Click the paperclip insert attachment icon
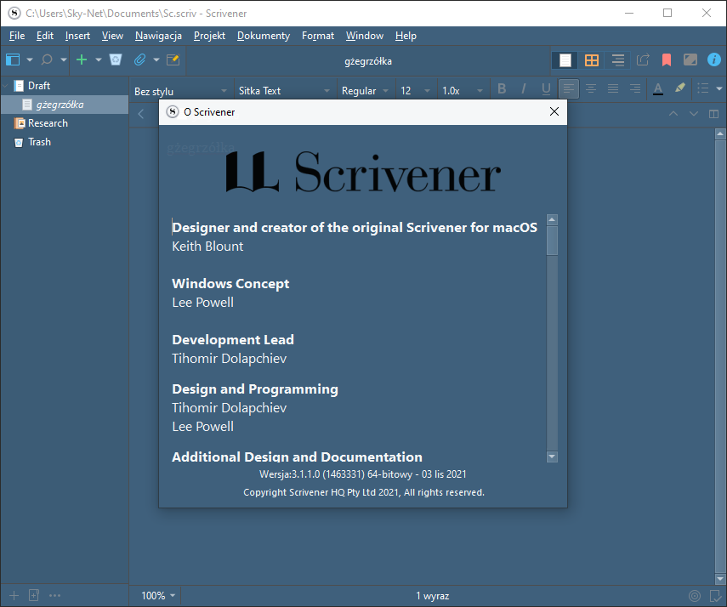Image resolution: width=727 pixels, height=607 pixels. click(139, 60)
